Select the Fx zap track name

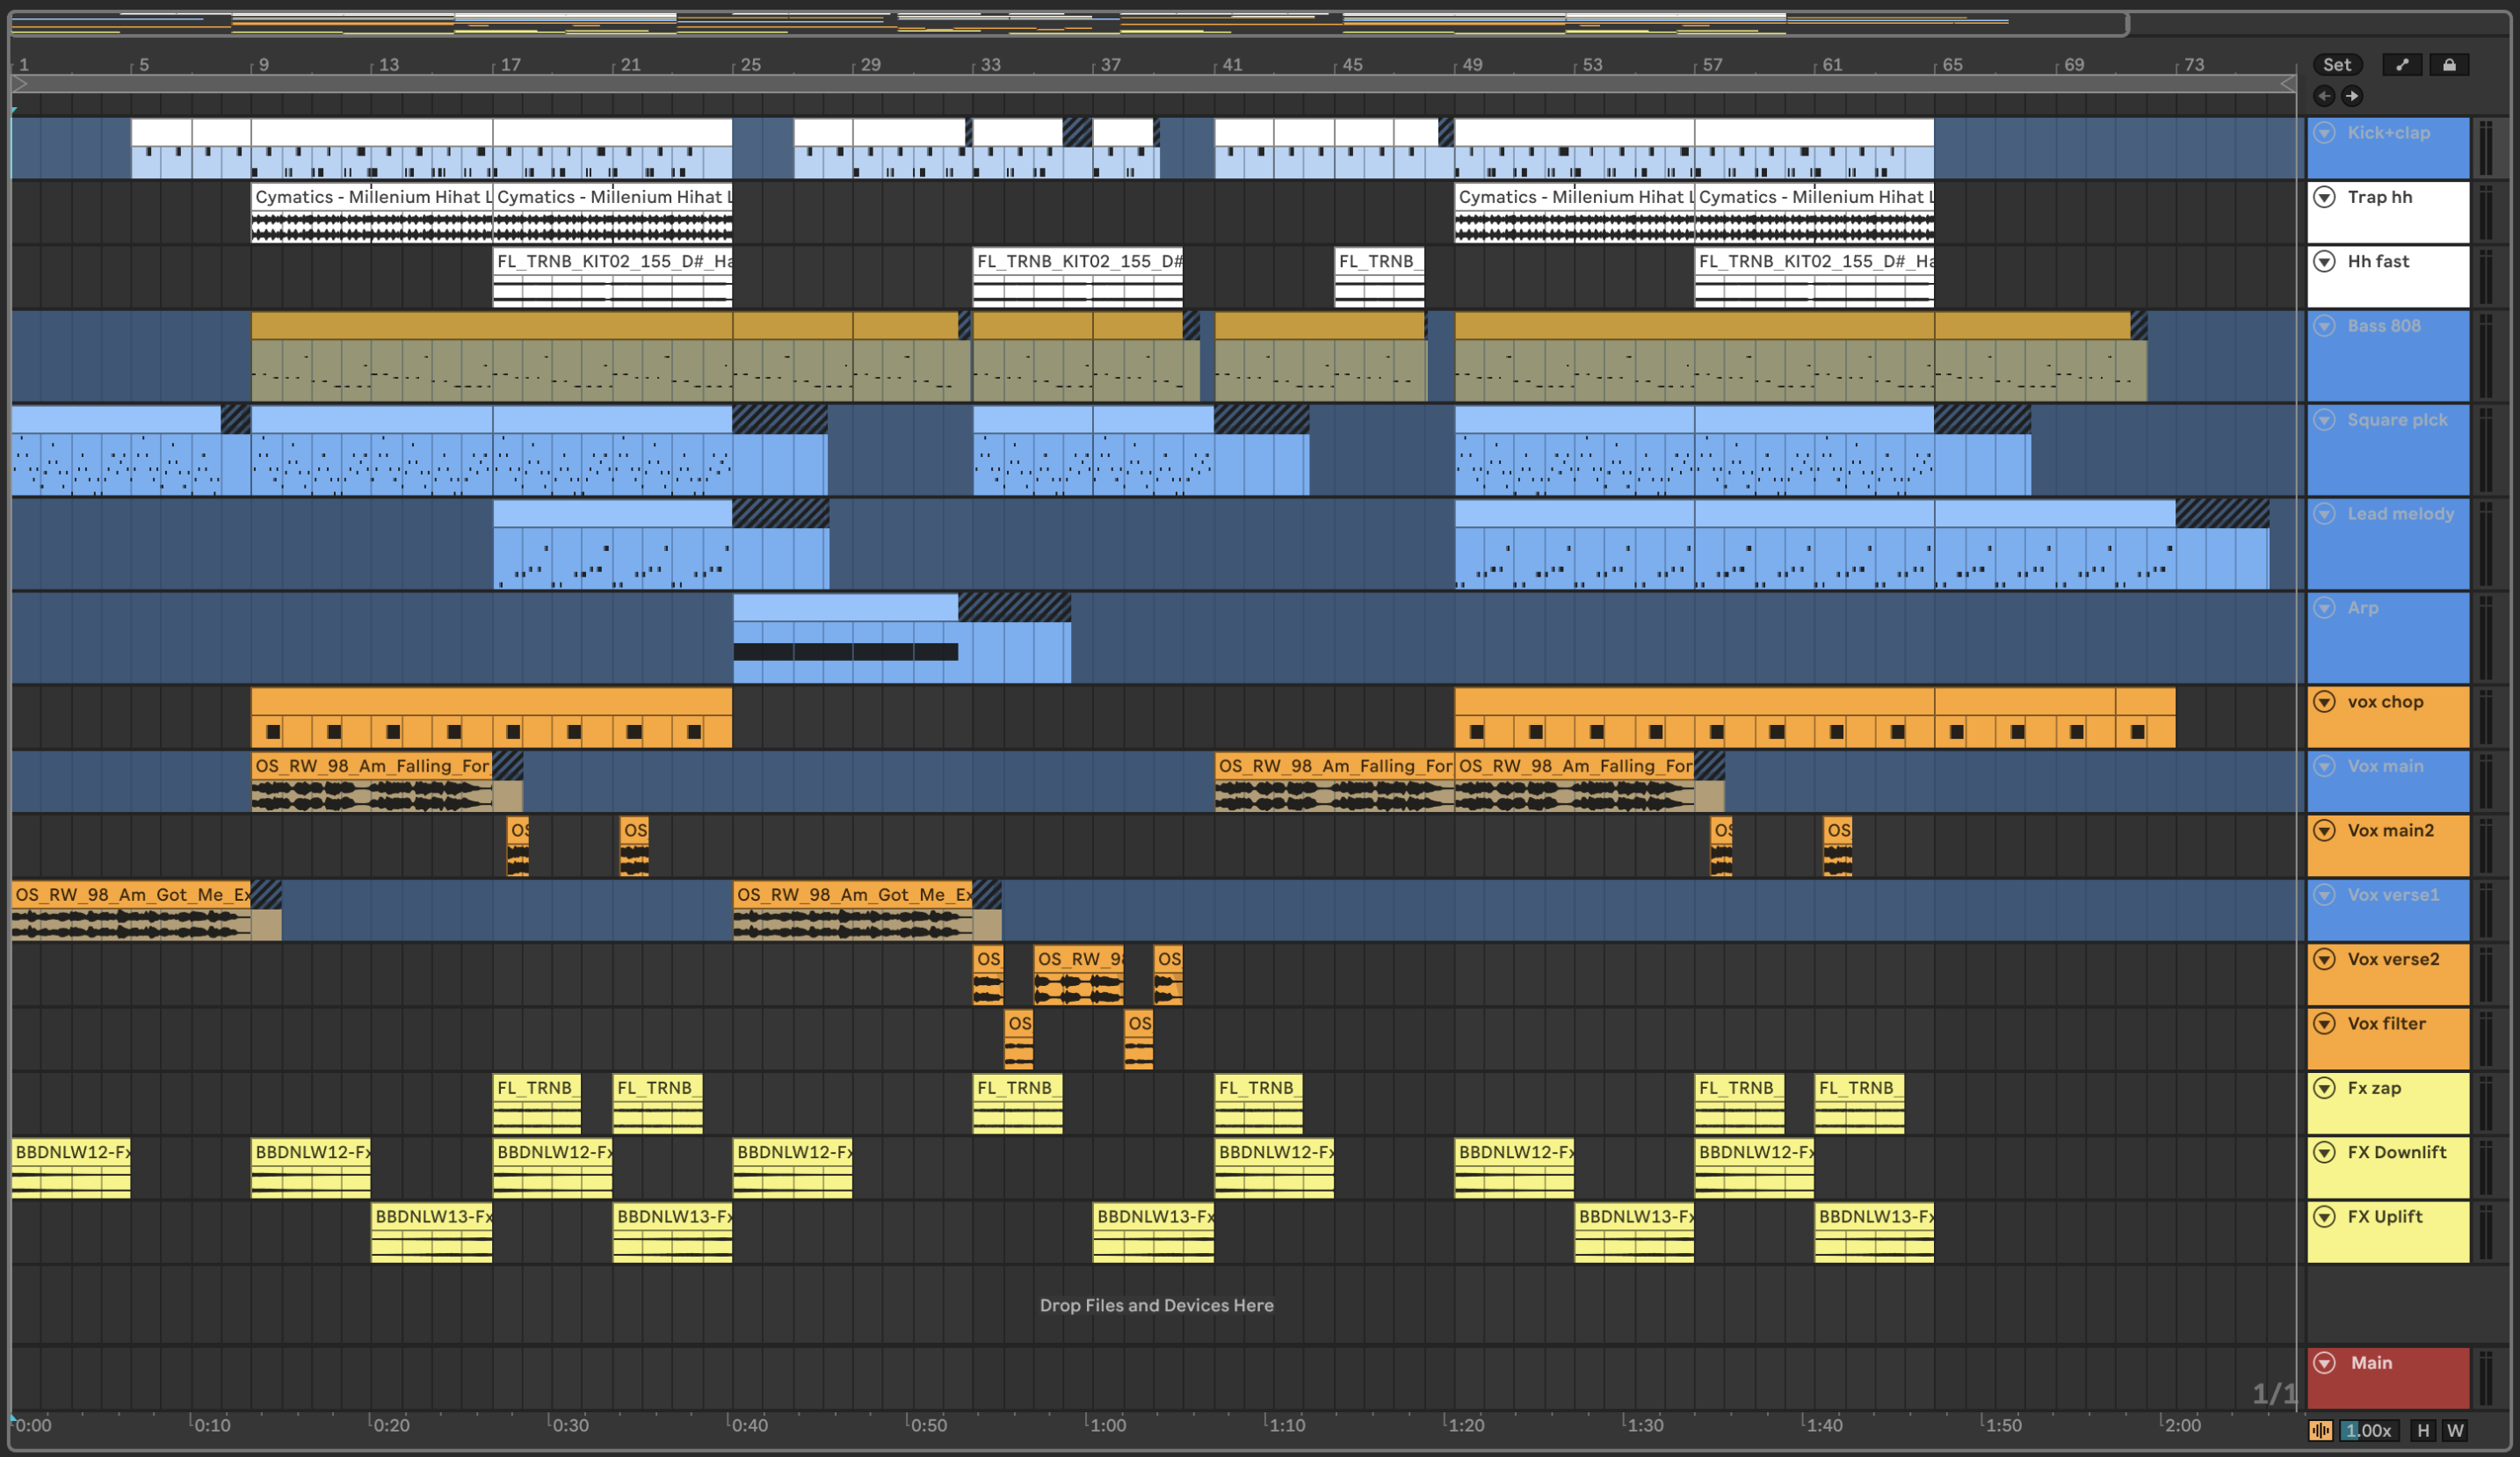2373,1088
